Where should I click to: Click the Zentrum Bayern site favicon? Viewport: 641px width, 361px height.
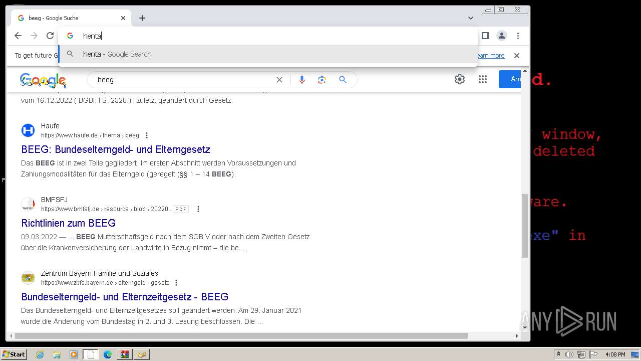coord(28,278)
